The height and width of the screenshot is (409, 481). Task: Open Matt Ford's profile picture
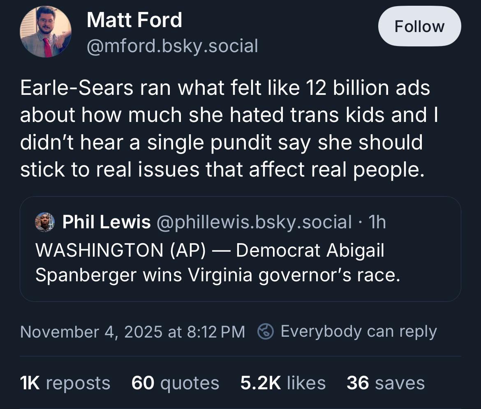46,32
